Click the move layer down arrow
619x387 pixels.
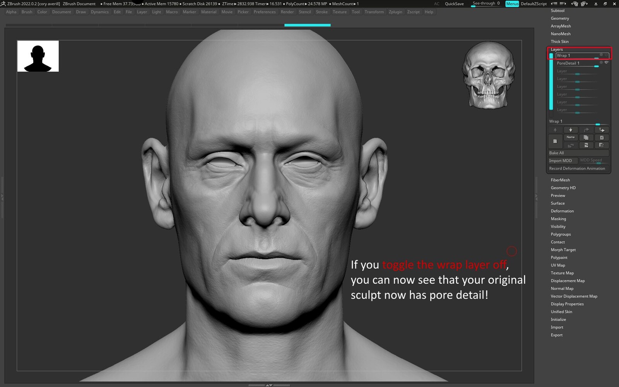[x=571, y=130]
